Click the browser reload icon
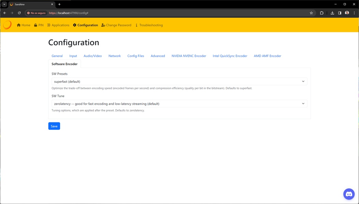This screenshot has width=359, height=204. point(19,13)
